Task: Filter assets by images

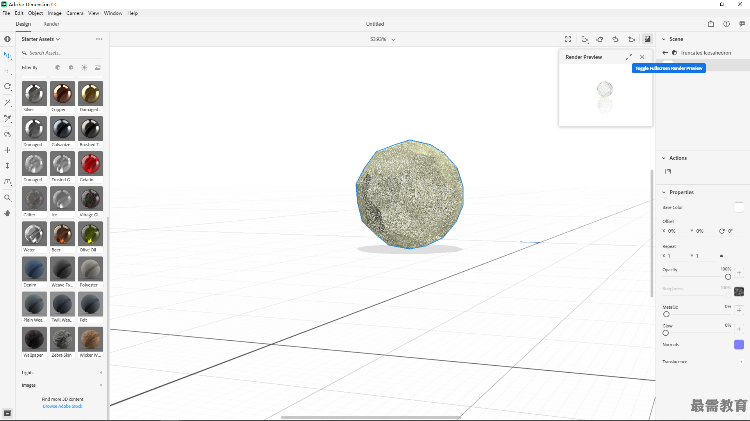Action: click(x=98, y=67)
